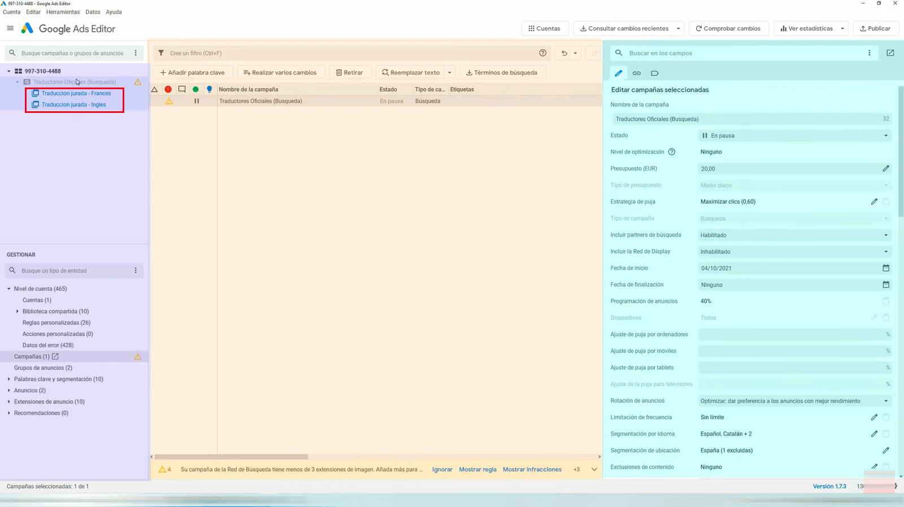
Task: Open Incluir la Red de Display dropdown
Action: pos(795,252)
